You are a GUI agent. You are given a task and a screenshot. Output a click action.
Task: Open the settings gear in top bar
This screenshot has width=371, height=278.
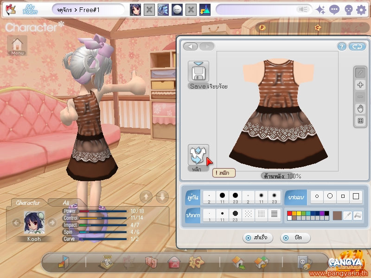pyautogui.click(x=361, y=10)
